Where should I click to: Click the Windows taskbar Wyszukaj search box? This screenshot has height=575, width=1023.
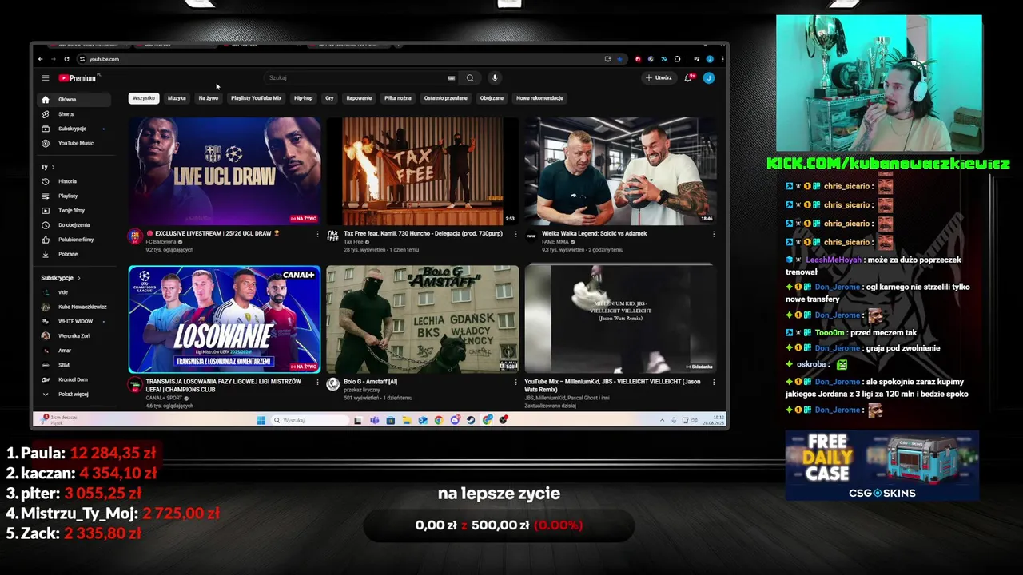point(311,420)
